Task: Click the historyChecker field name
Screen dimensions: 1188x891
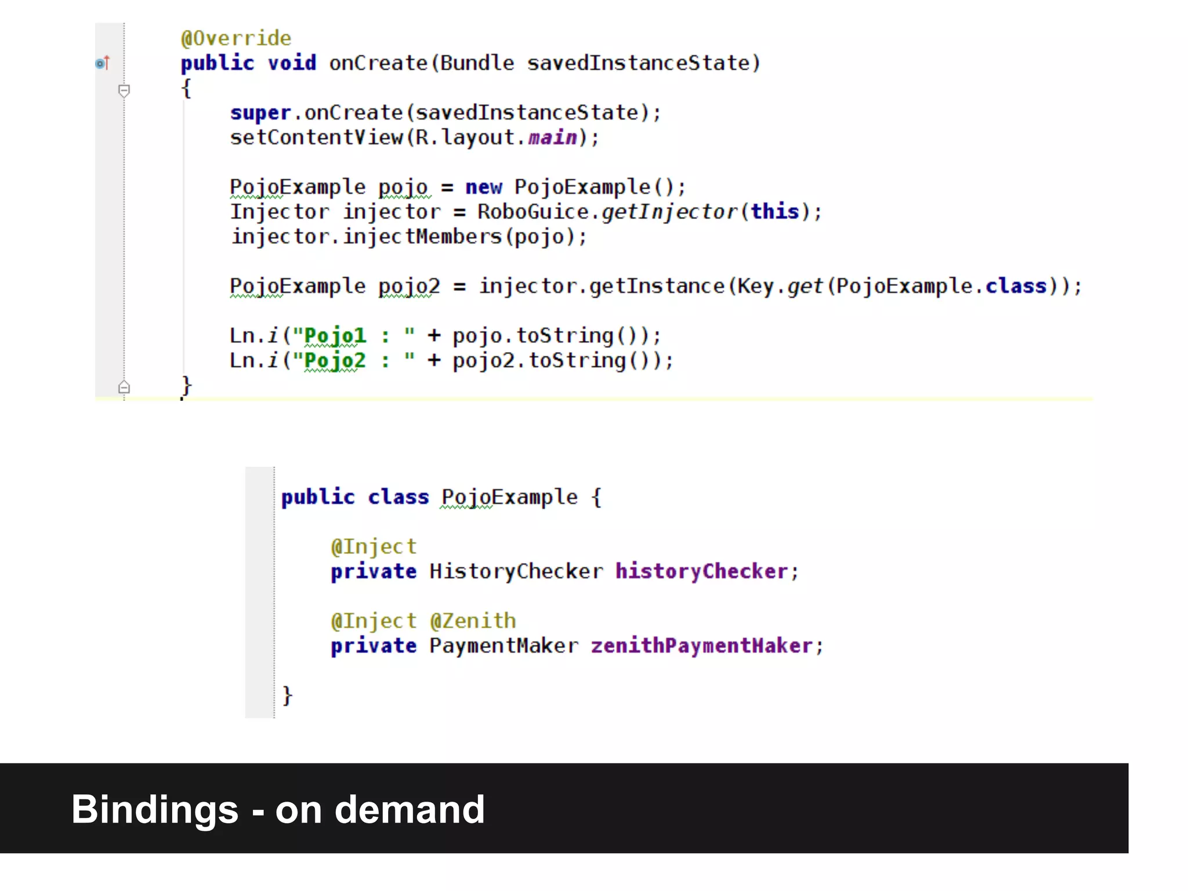Action: (701, 571)
